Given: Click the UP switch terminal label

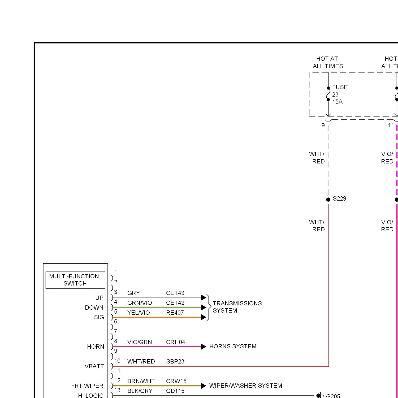Looking at the screenshot, I should coord(99,298).
